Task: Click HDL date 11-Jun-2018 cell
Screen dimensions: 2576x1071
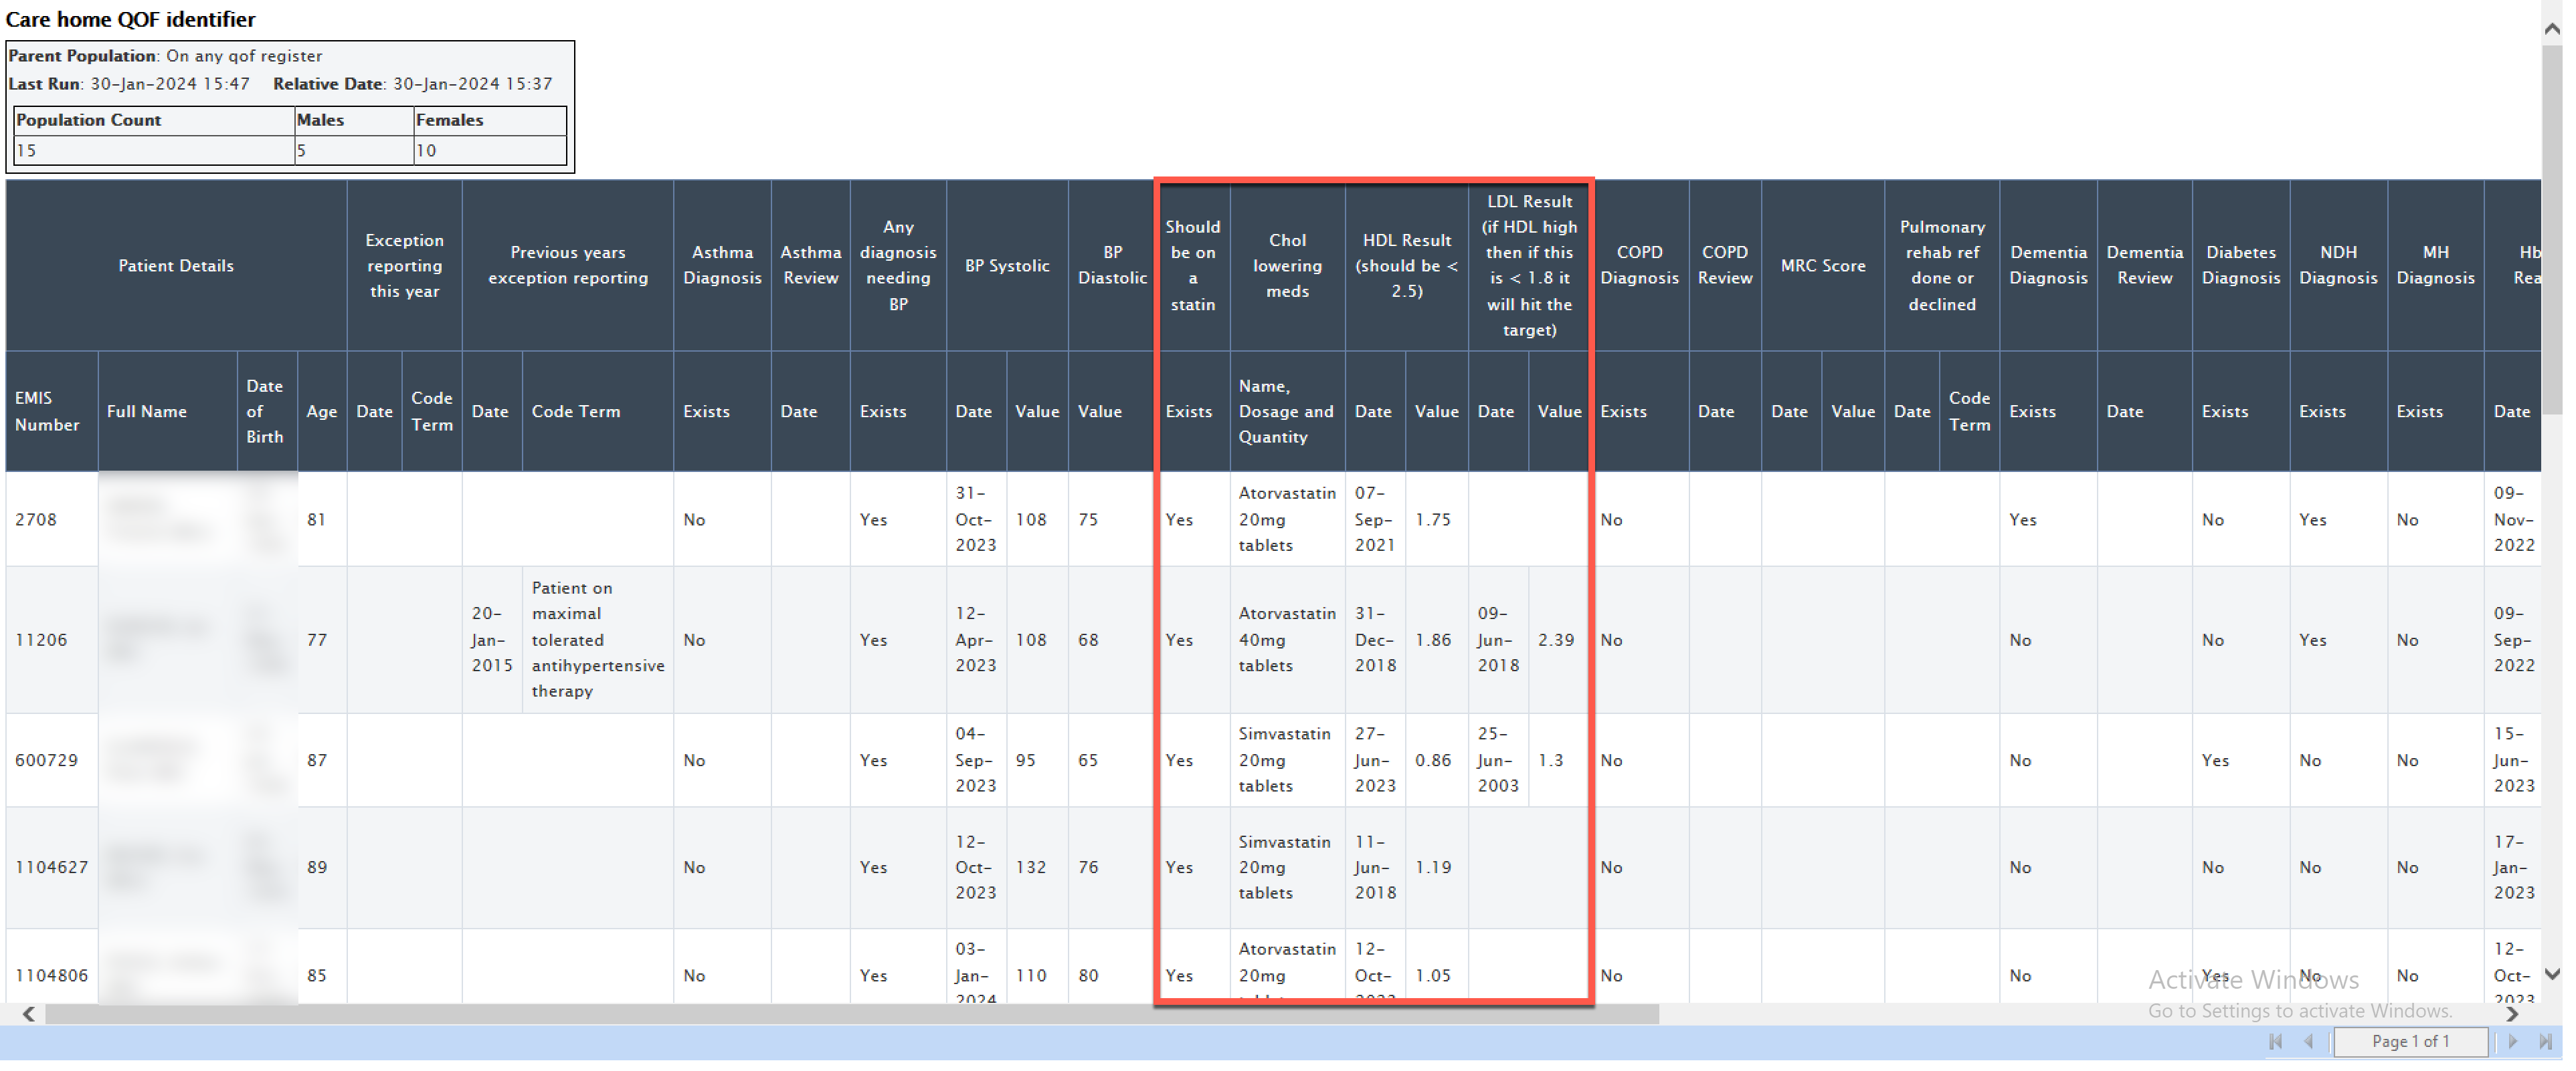Action: click(1375, 867)
